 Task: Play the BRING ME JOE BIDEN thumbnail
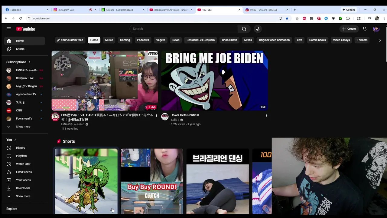[x=214, y=81]
